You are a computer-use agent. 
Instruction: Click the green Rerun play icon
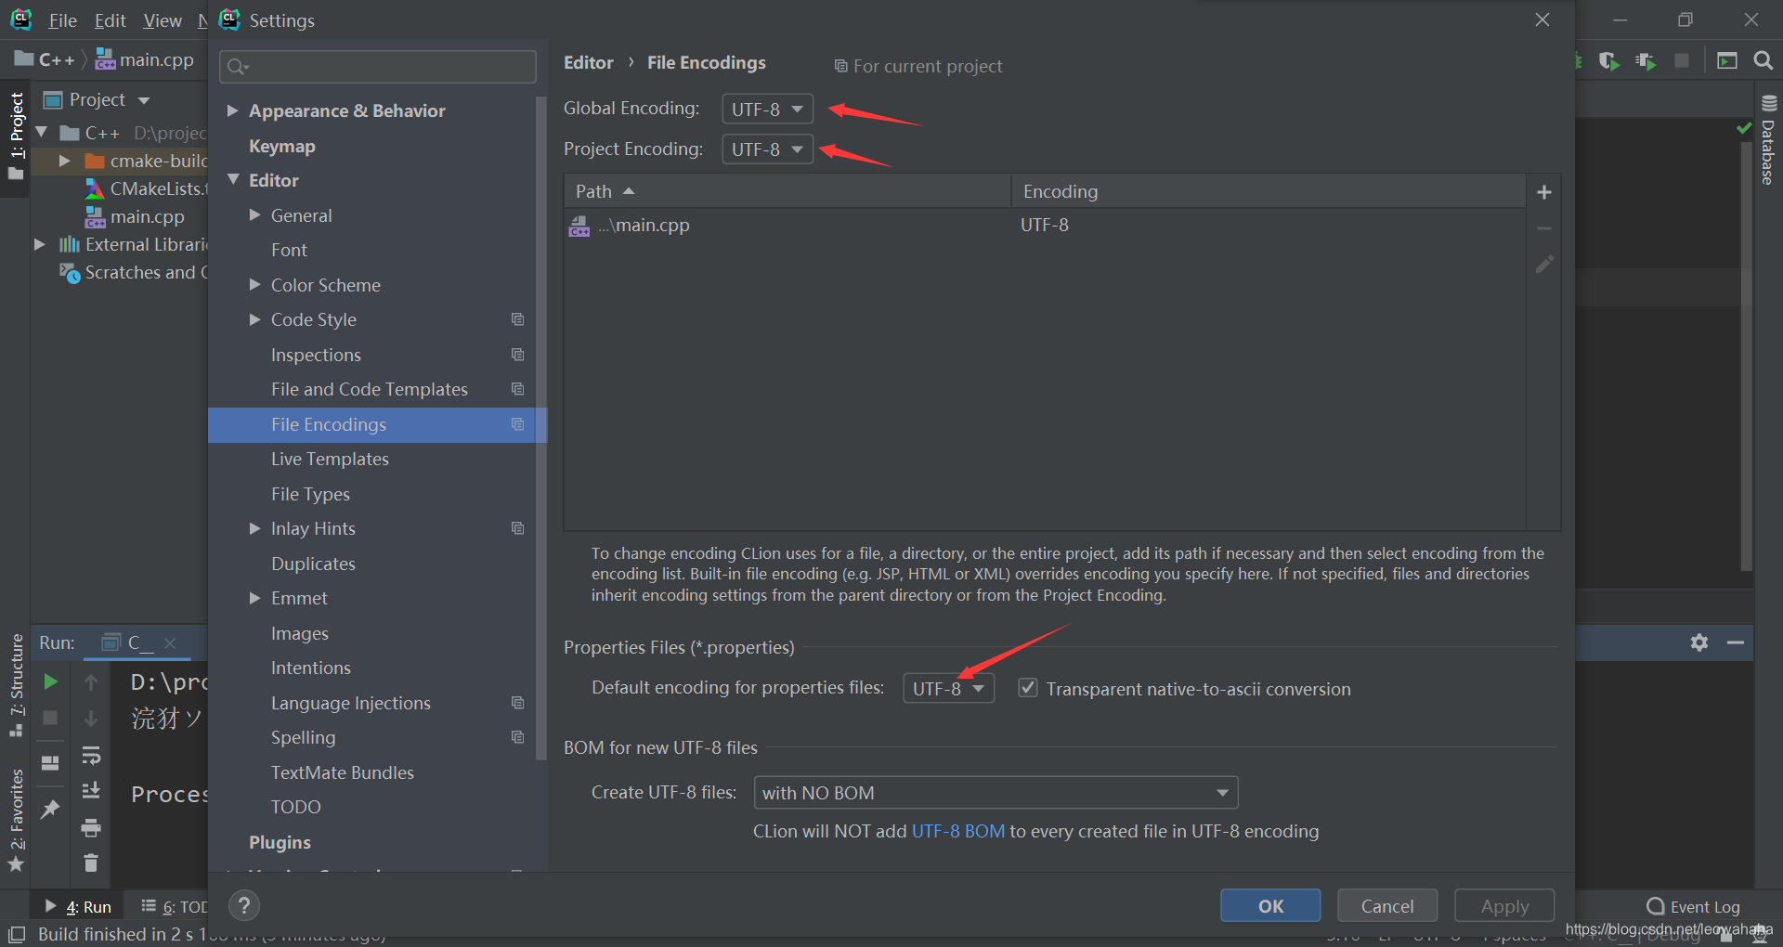[51, 681]
